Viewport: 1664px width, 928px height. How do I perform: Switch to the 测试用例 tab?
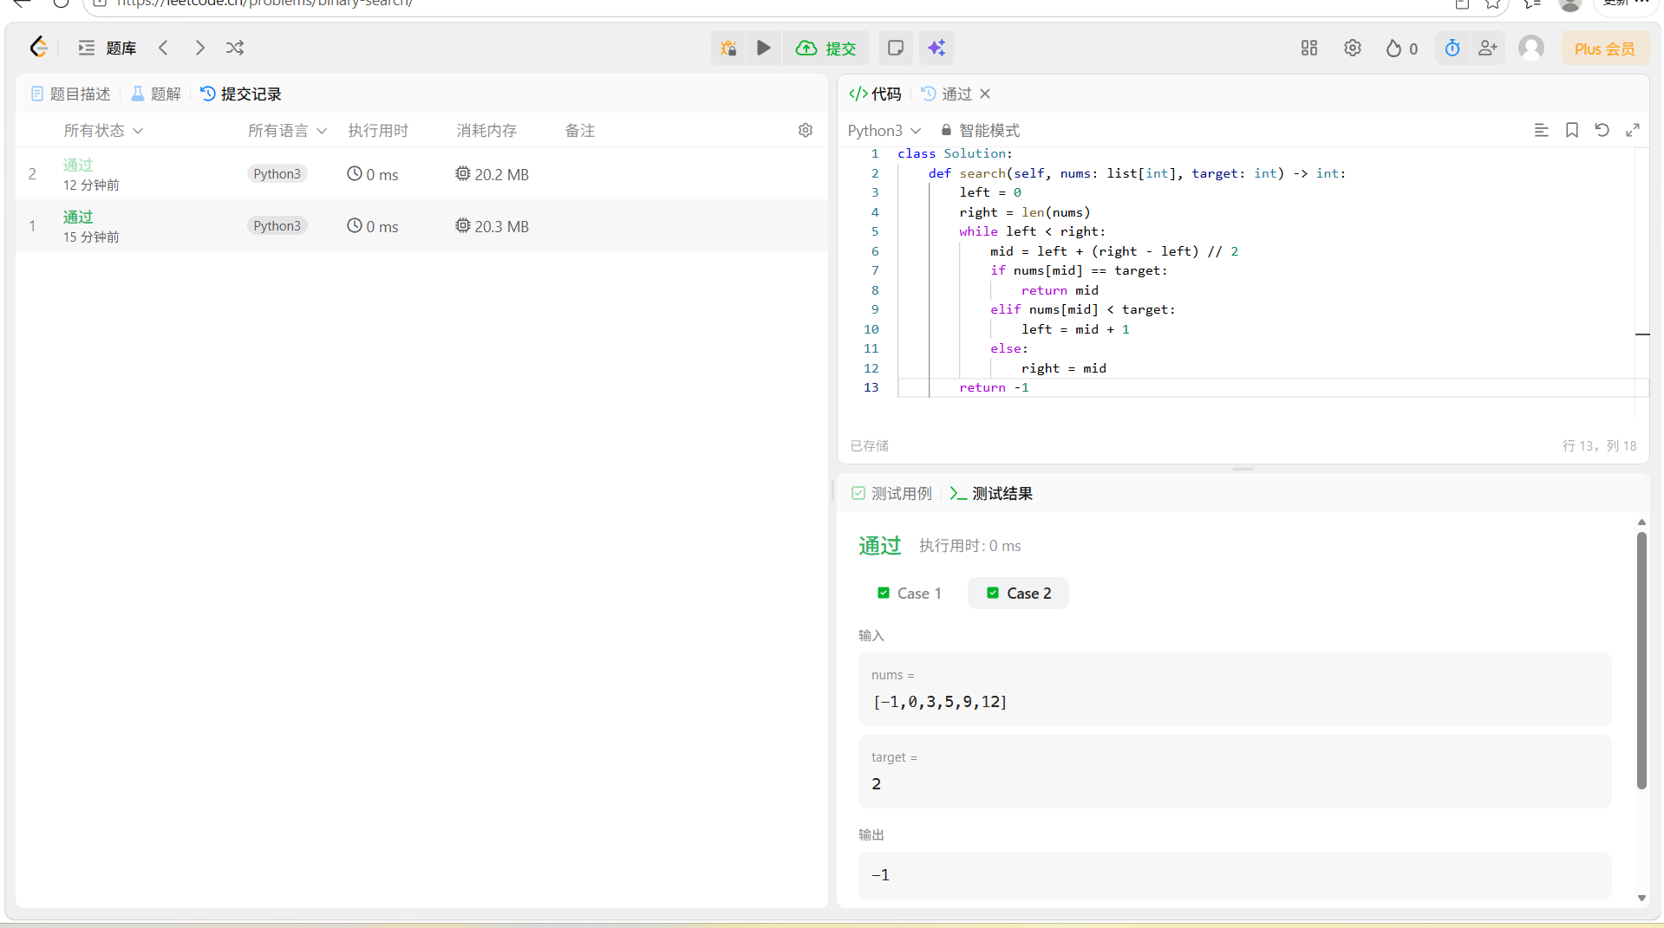pyautogui.click(x=891, y=493)
